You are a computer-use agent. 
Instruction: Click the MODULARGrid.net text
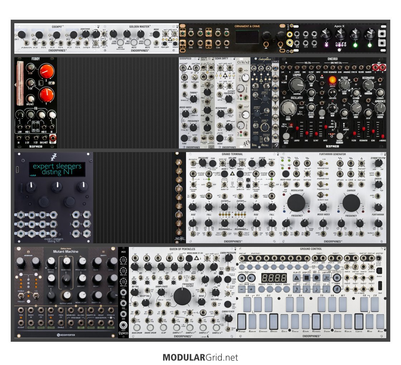(200, 357)
